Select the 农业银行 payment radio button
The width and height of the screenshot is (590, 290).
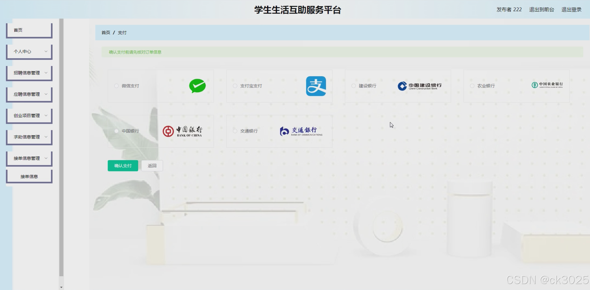click(x=472, y=86)
